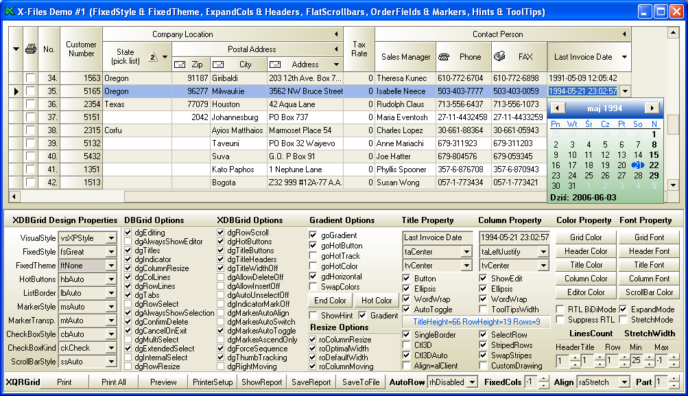Click the Print All button
This screenshot has width=688, height=396.
[x=113, y=382]
